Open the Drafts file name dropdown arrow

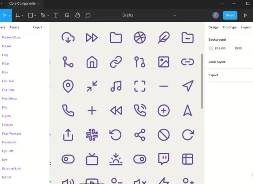pyautogui.click(x=175, y=15)
